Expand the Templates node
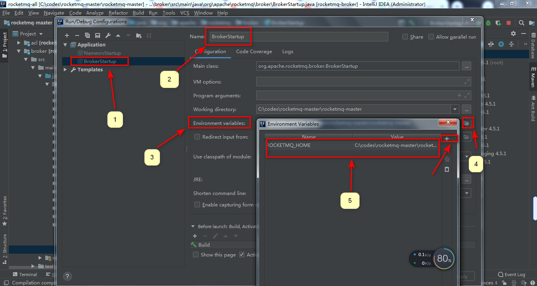This screenshot has width=537, height=286. (x=65, y=70)
